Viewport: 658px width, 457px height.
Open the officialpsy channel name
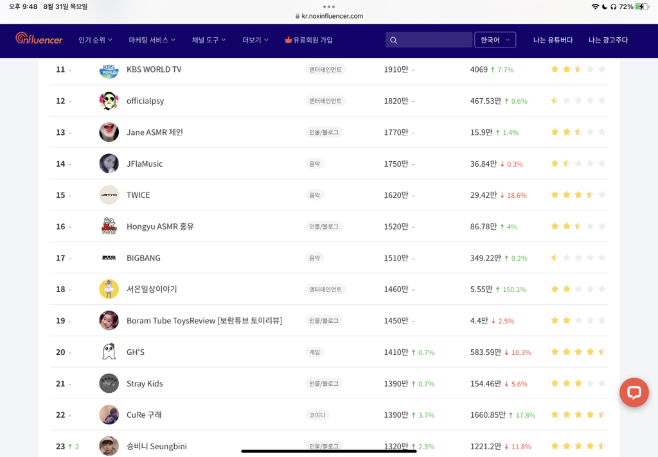point(145,101)
